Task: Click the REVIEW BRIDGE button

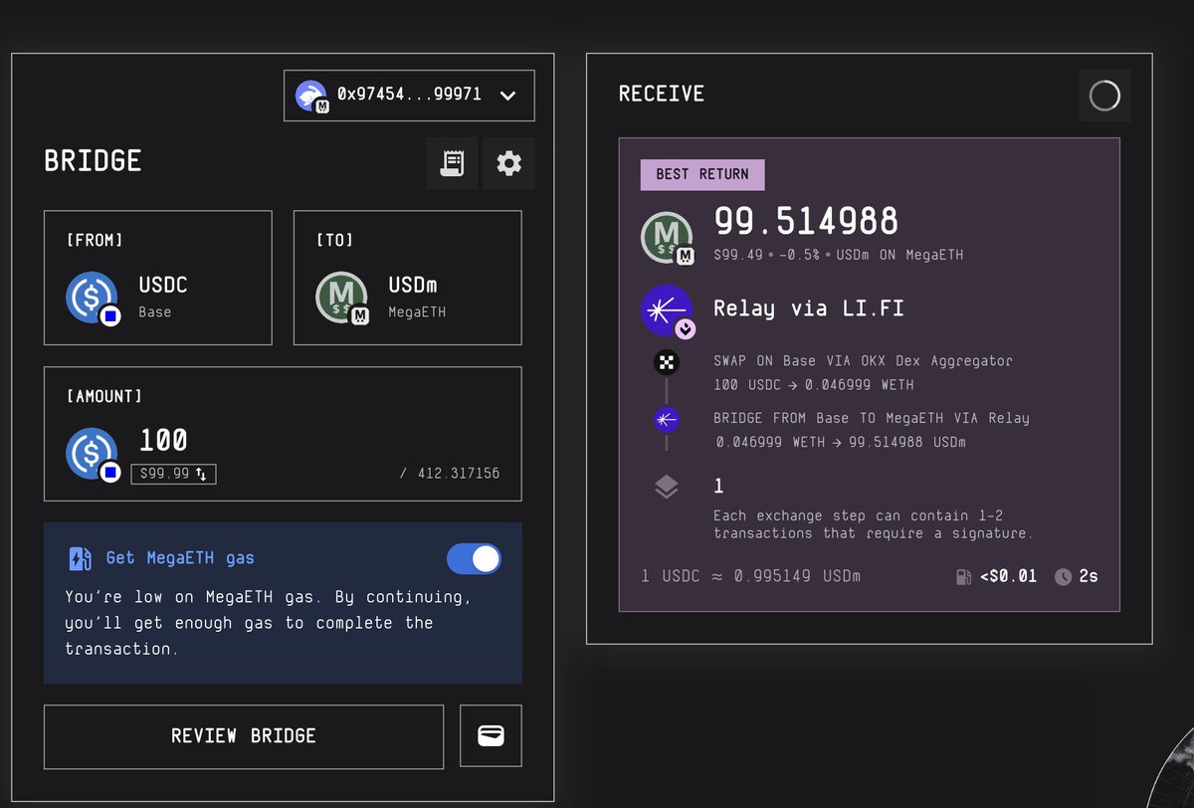Action: [244, 736]
